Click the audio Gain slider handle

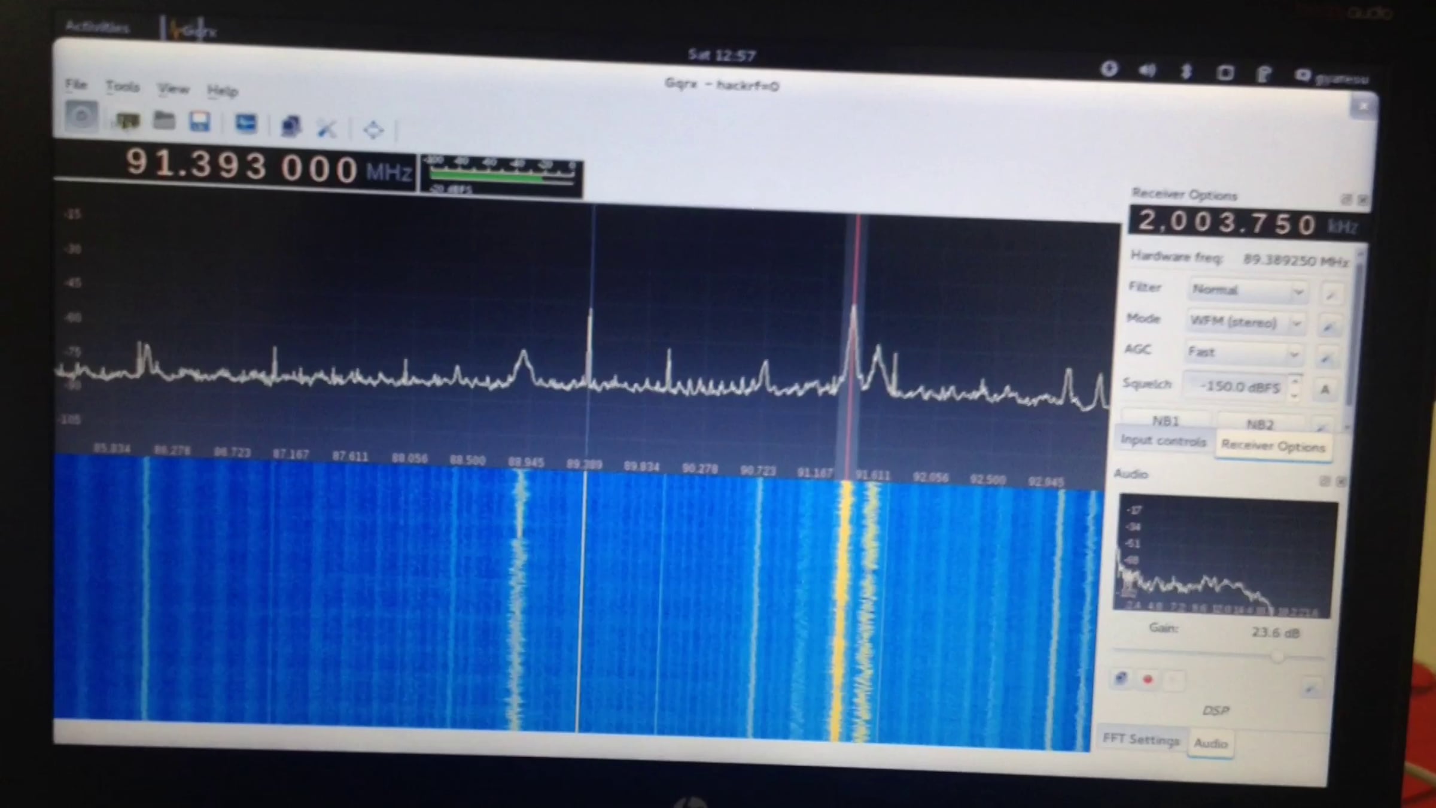coord(1277,657)
